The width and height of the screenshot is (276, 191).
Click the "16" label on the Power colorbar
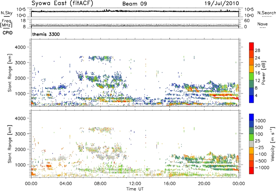pos(257,73)
